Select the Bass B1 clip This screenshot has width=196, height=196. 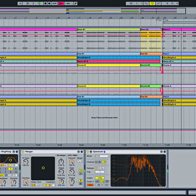[x=109, y=29]
